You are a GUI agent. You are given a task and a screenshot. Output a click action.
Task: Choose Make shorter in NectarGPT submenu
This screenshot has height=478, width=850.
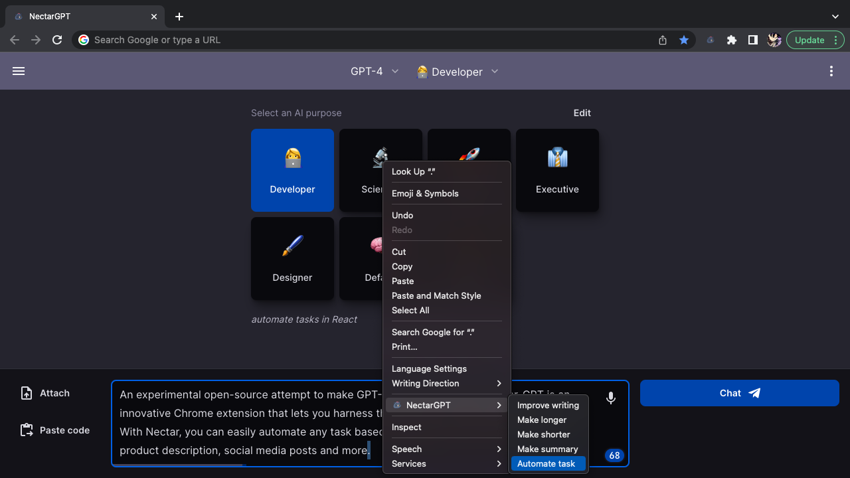(x=549, y=434)
